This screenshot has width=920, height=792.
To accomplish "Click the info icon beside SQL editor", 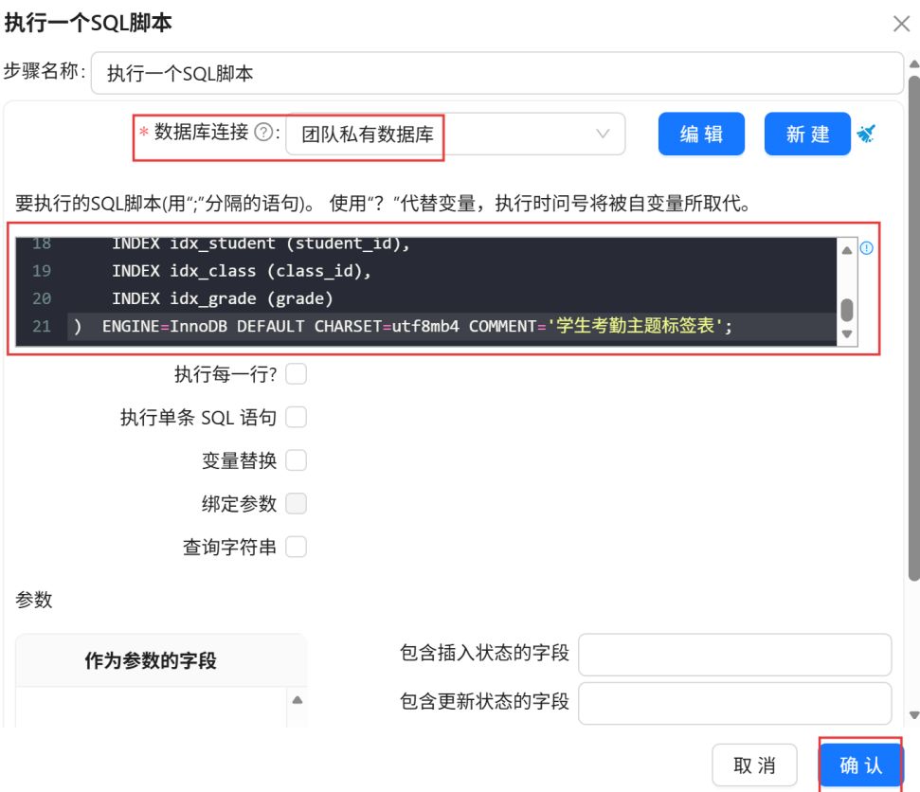I will point(866,248).
